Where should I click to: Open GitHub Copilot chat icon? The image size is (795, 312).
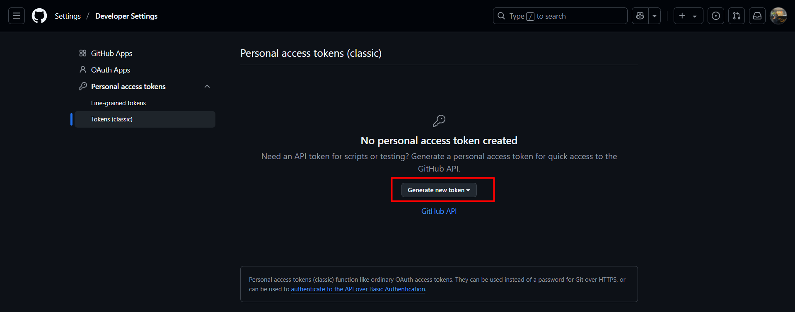pyautogui.click(x=640, y=15)
